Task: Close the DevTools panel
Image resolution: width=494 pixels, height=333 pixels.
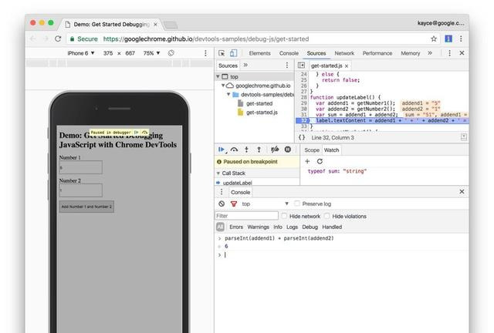Action: pos(462,53)
